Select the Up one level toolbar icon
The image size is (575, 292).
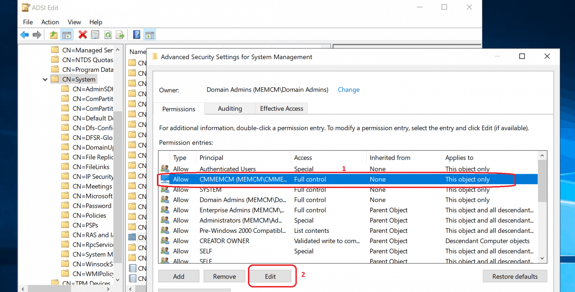[54, 34]
